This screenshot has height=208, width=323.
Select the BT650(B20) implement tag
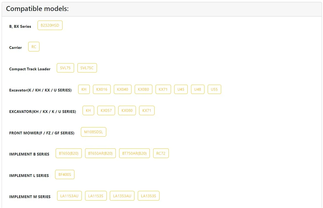(x=69, y=153)
